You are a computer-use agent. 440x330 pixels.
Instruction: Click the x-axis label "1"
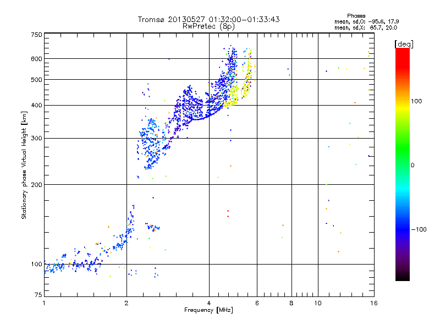44,303
